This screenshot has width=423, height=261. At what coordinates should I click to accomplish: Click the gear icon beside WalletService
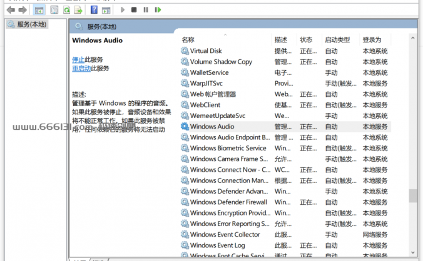(185, 72)
